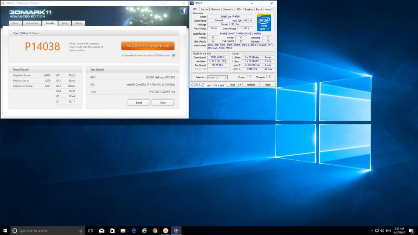Click the Graphics Score value 16942
The image size is (418, 235).
[47, 75]
